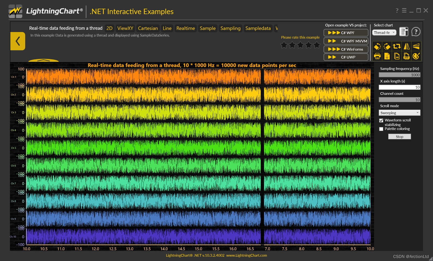Click the Please rate this example text

300,37
